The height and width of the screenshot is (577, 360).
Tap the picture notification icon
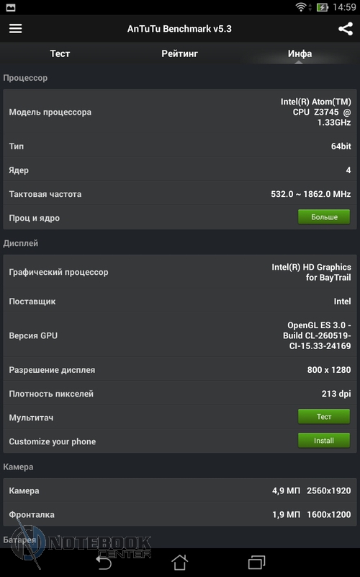[11, 7]
